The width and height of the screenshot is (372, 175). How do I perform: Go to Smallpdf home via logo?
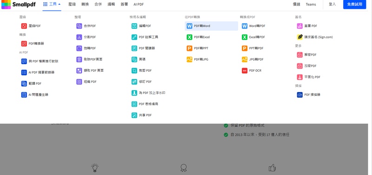pyautogui.click(x=19, y=4)
